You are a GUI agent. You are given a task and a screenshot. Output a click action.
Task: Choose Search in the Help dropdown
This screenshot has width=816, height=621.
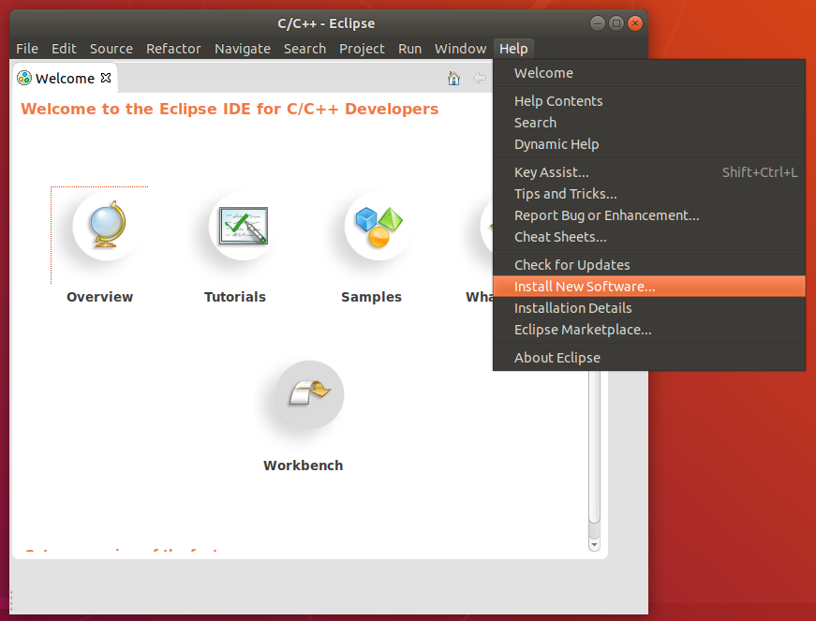tap(649, 123)
